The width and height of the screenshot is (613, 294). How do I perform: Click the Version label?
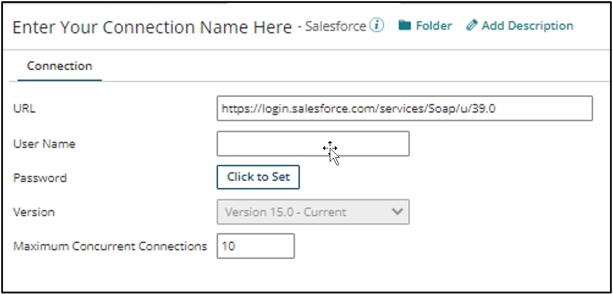34,212
